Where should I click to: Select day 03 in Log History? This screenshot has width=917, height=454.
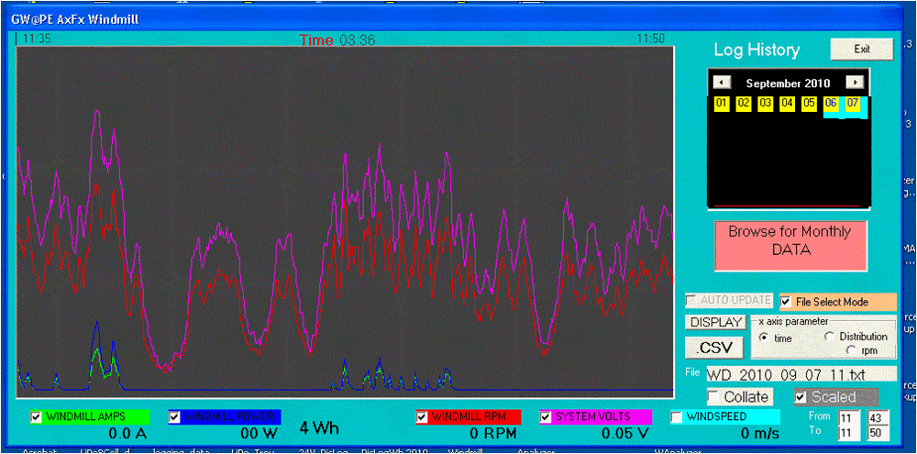[765, 104]
